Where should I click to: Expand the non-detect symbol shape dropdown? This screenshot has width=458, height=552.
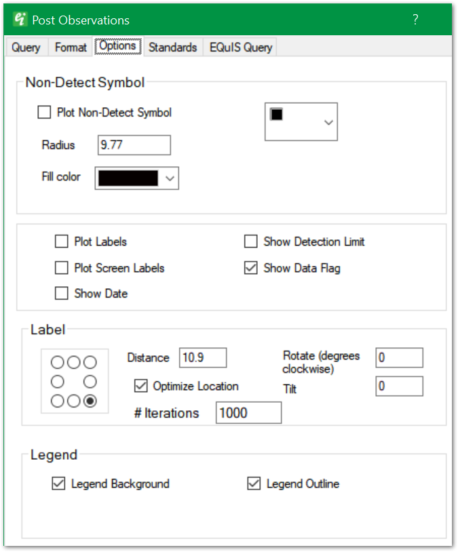[x=328, y=122]
